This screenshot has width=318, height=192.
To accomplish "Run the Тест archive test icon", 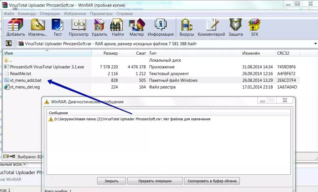I will [57, 25].
